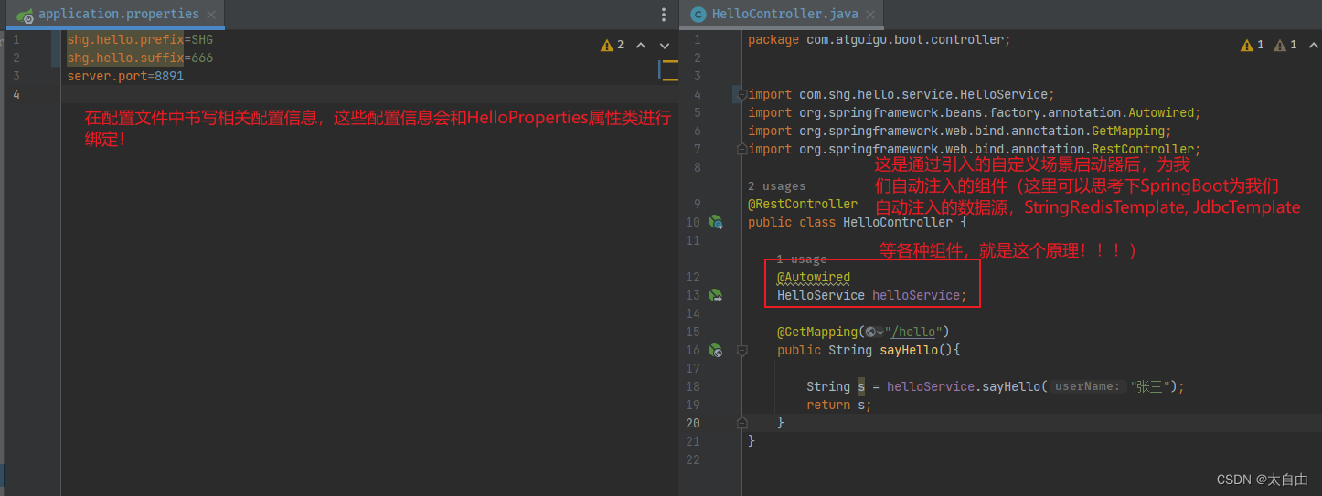1322x496 pixels.
Task: Open the editor tab options three-dot menu
Action: click(664, 15)
